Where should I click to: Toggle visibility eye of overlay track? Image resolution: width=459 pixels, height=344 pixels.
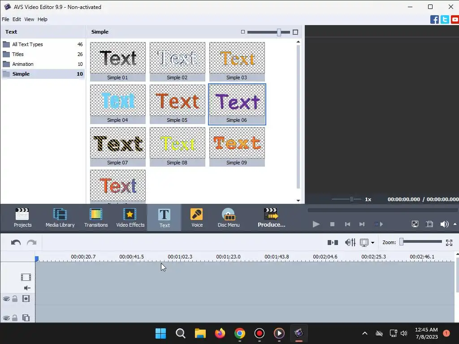[6, 318]
